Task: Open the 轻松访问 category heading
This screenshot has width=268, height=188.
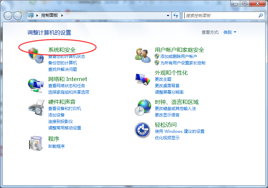Action: pos(166,125)
